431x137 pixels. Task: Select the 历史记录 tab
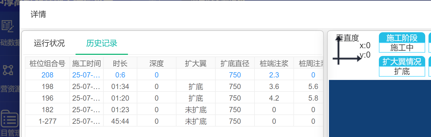pyautogui.click(x=102, y=43)
